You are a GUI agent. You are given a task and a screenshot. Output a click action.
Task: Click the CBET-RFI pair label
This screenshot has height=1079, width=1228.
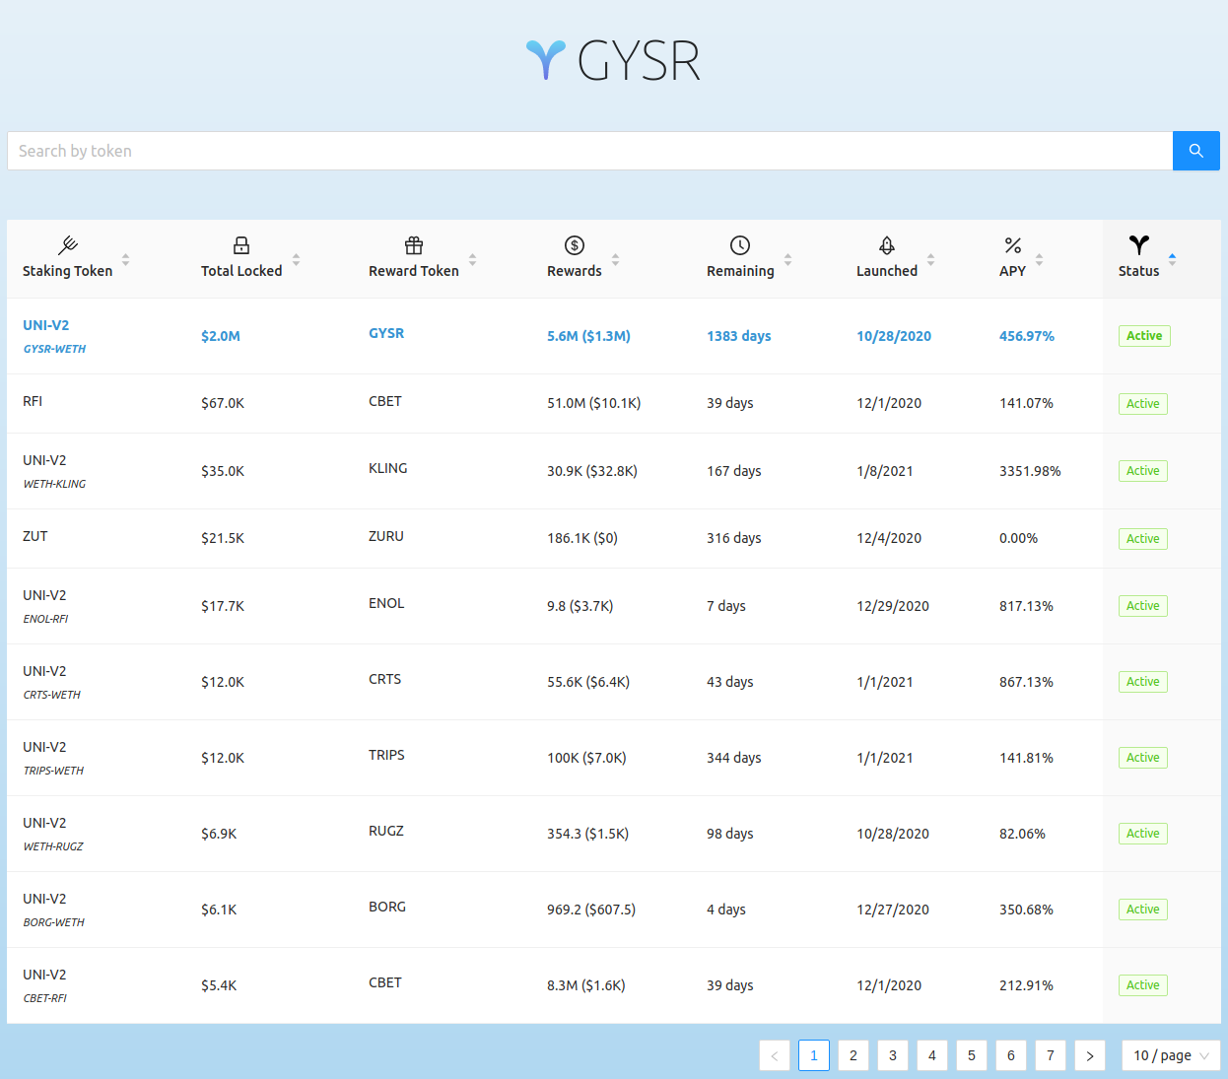44,998
